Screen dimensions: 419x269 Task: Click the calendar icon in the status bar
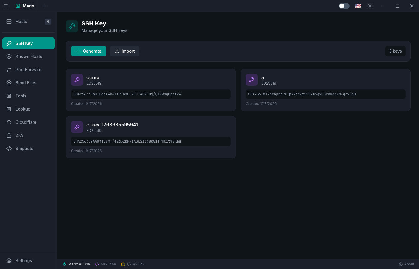123,264
